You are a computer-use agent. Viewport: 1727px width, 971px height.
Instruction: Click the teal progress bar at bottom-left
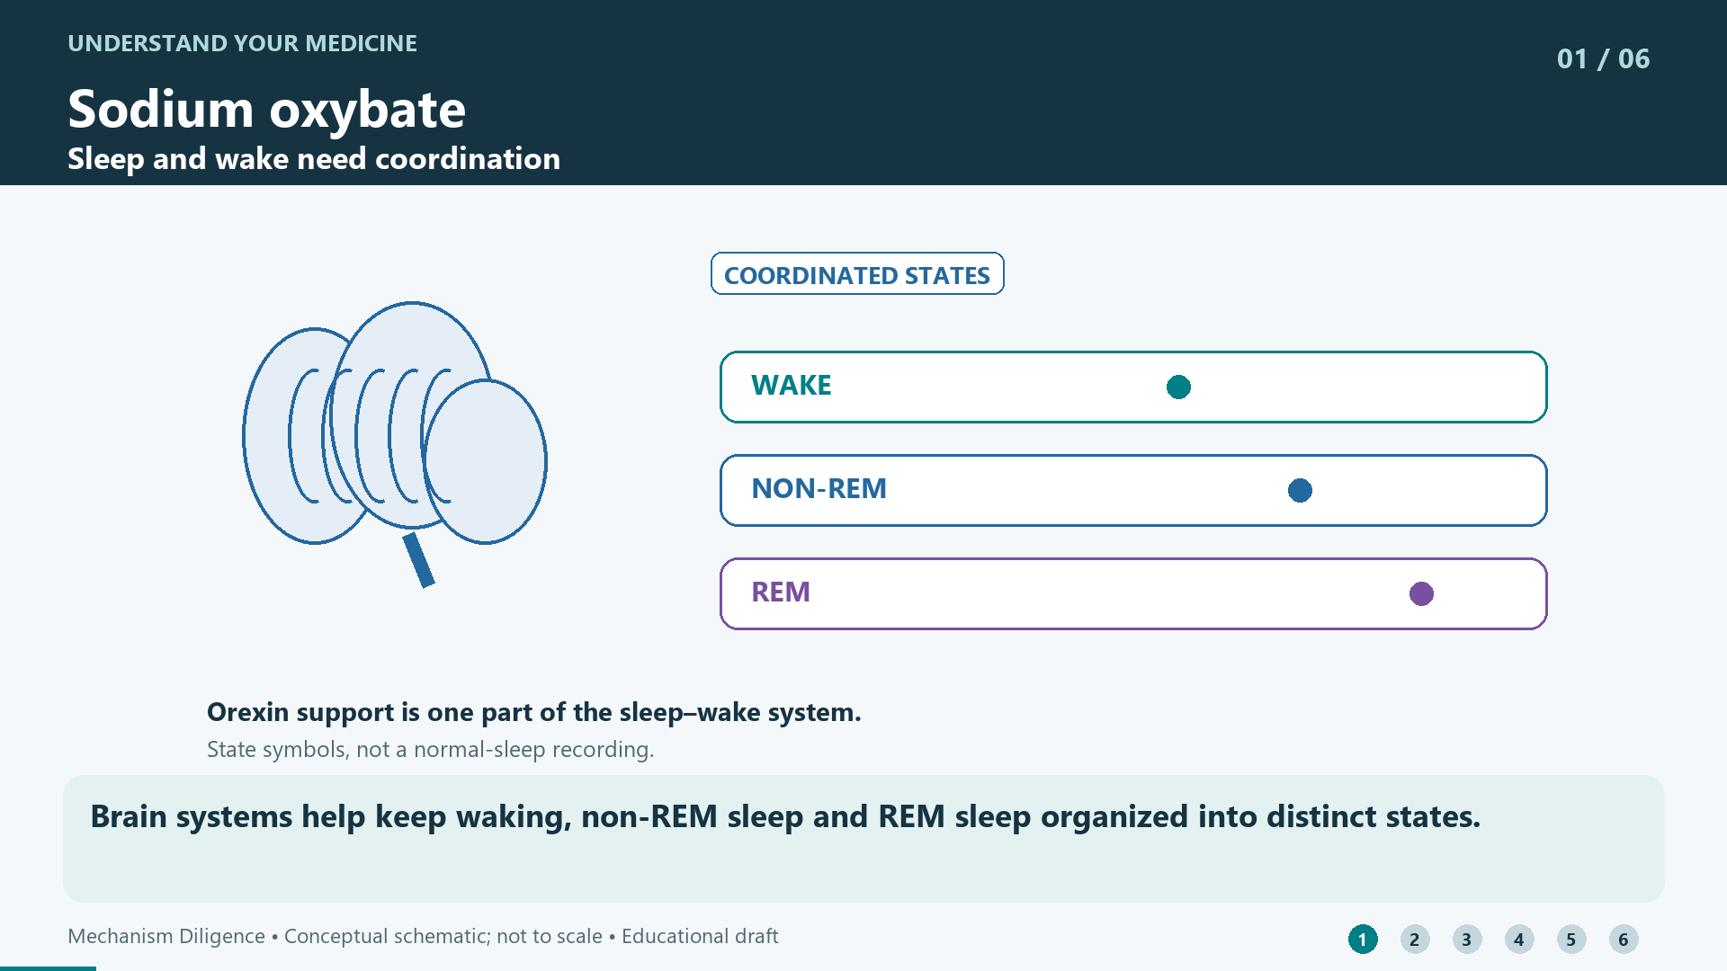[48, 968]
